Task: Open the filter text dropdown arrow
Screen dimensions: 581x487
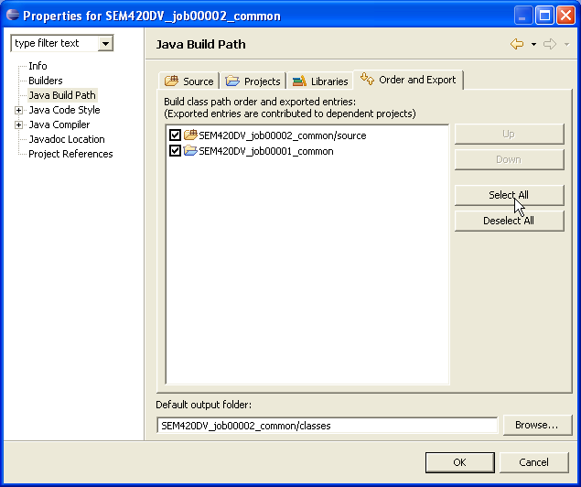Action: click(x=105, y=43)
